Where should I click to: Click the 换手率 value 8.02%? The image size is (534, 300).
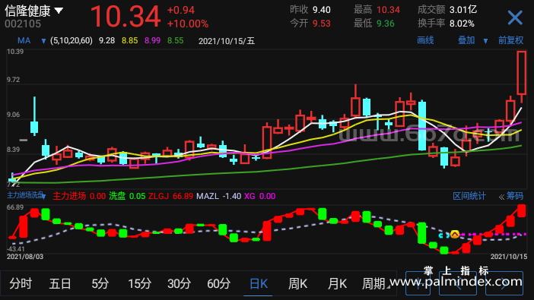point(462,24)
